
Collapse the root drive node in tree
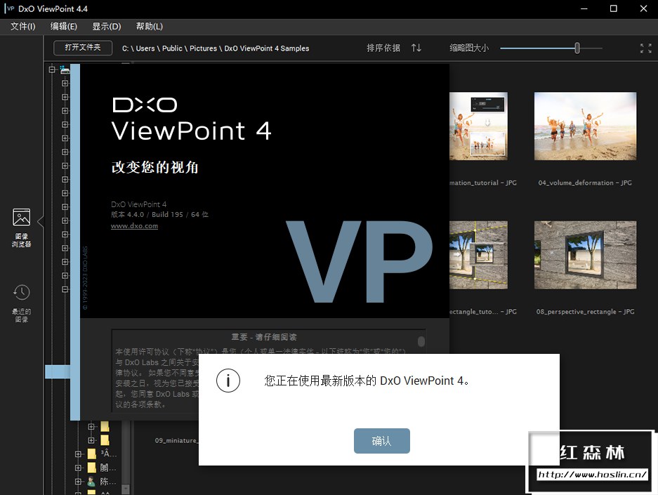click(x=52, y=70)
